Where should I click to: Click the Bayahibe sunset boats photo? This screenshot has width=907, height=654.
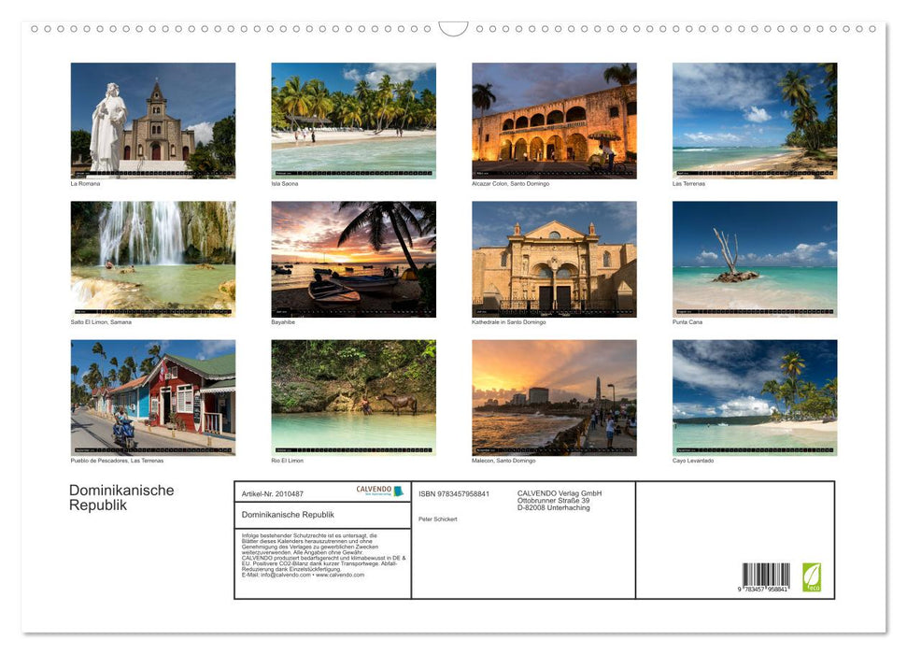353,258
